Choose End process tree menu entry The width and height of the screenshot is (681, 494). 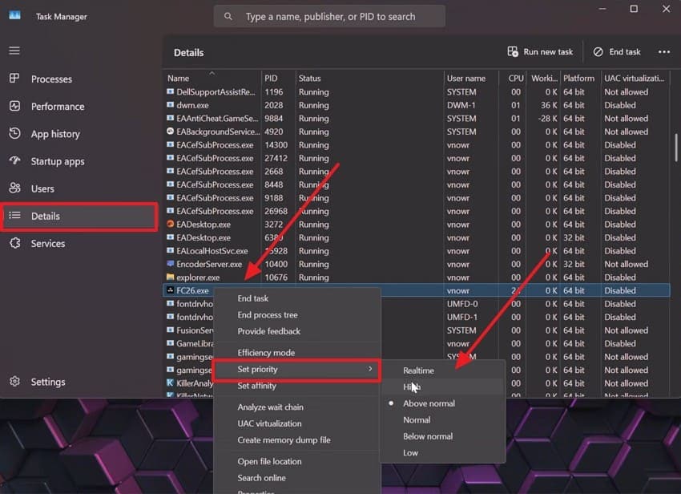[267, 315]
